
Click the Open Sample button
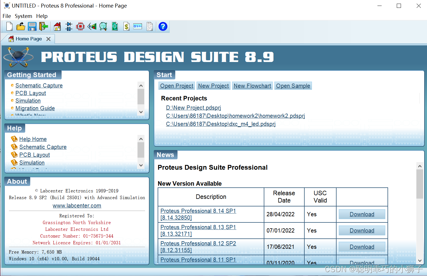[293, 86]
